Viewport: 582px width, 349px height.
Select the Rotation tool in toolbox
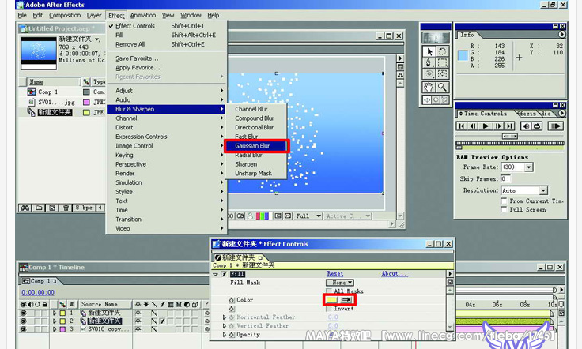point(443,51)
